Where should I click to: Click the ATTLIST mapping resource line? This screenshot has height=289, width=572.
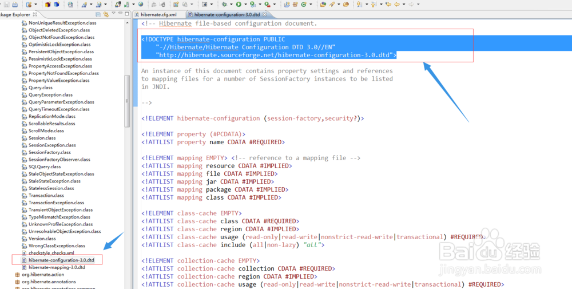pyautogui.click(x=217, y=165)
